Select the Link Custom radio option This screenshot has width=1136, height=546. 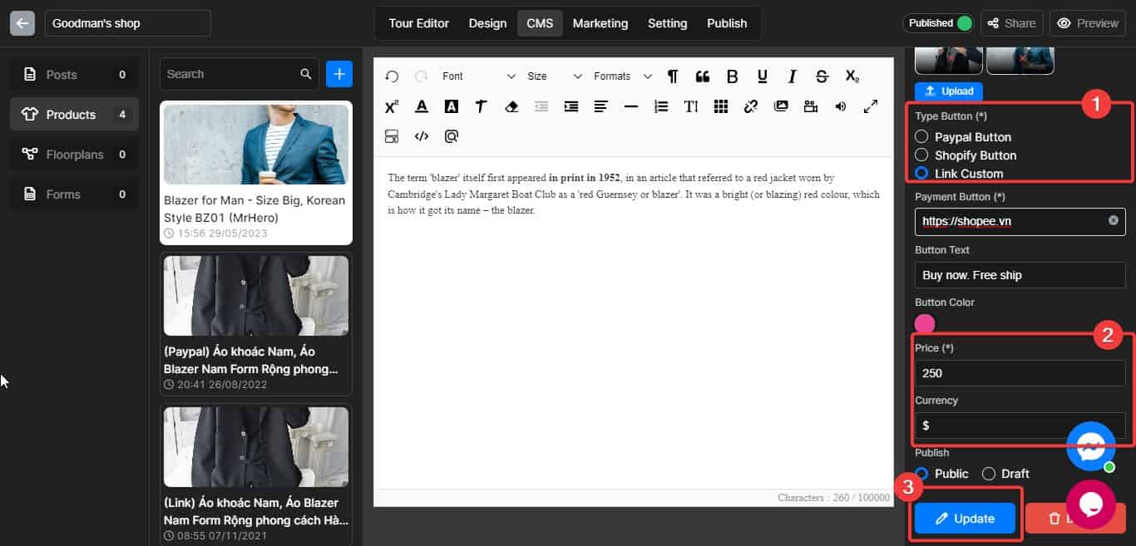(921, 173)
